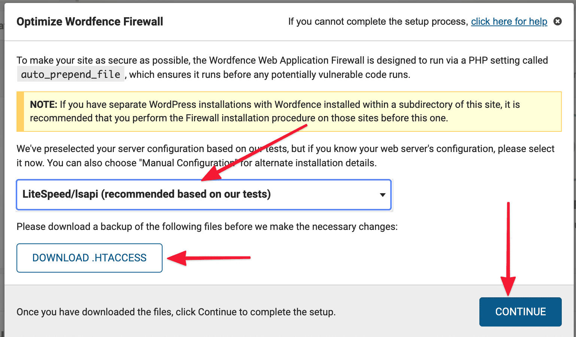576x337 pixels.
Task: Expand the list showing LiteSpeed/lsapi recommendation
Action: (x=204, y=195)
